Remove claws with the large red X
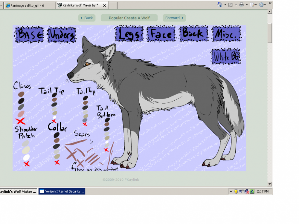This screenshot has width=299, height=224. coord(20,121)
